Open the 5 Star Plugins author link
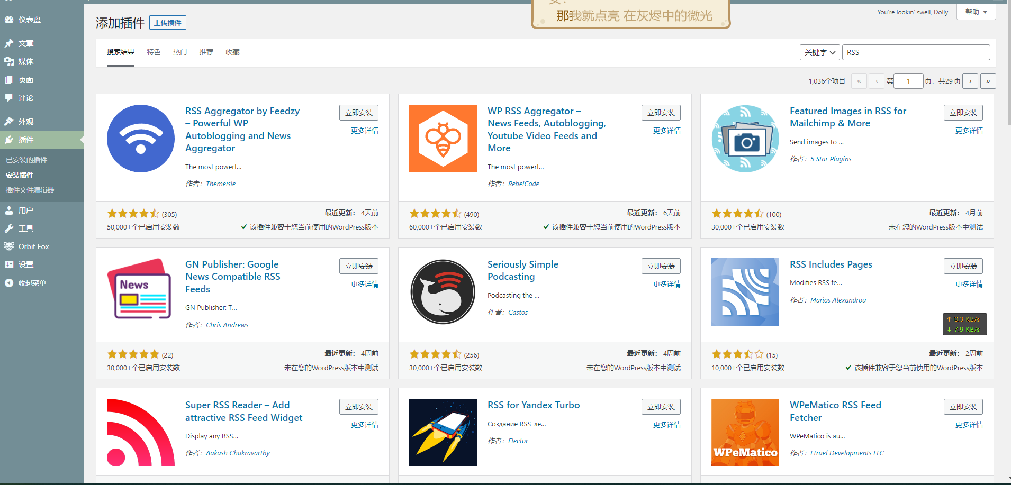 point(831,159)
